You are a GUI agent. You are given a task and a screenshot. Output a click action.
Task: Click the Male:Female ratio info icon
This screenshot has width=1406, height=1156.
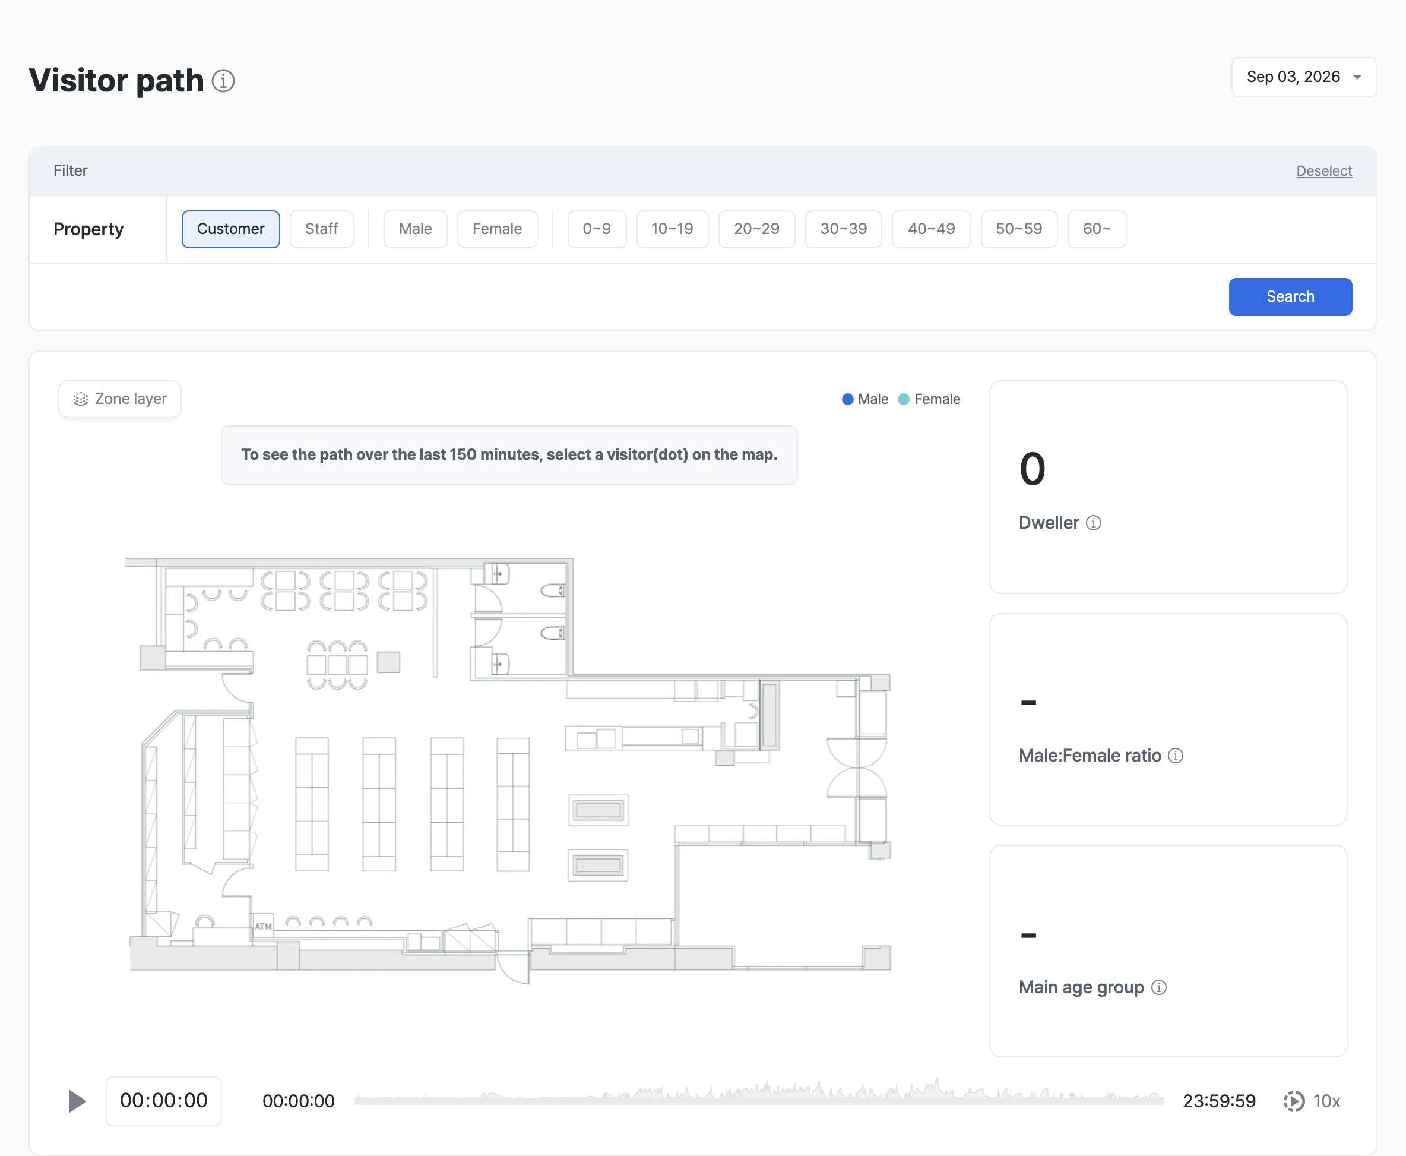[x=1176, y=756]
